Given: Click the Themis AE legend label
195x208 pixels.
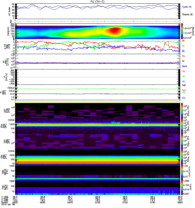Looking at the screenshot, I should click(187, 15).
